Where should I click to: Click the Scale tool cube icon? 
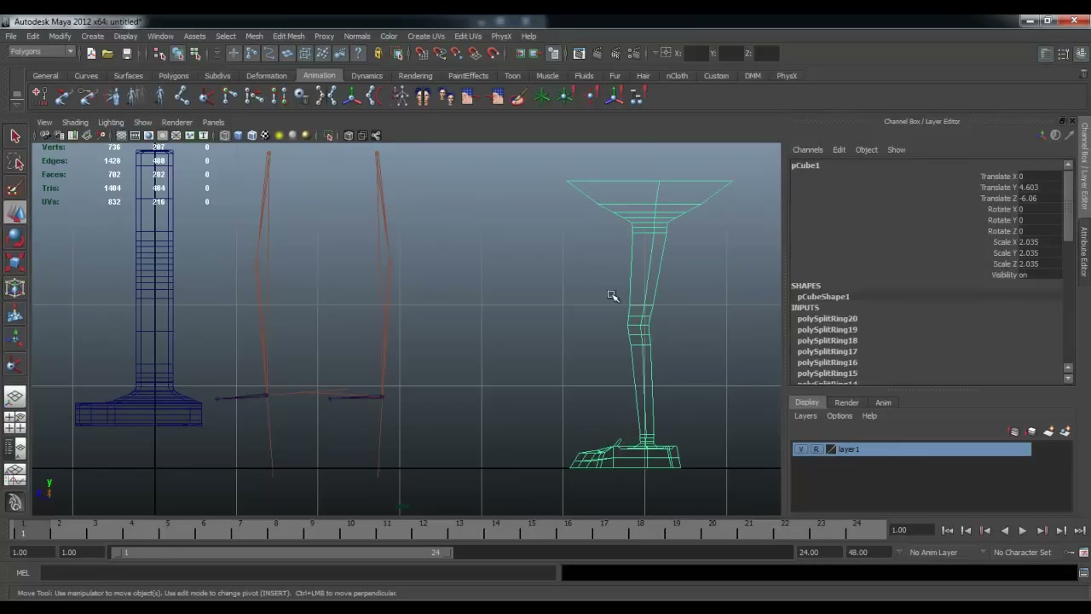click(x=14, y=264)
